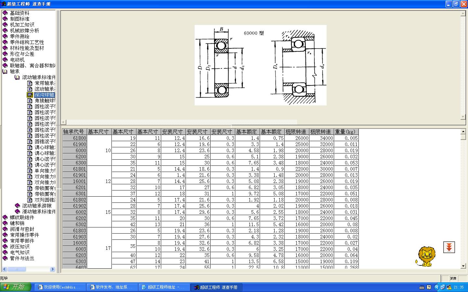
Task: Click the book icon beside 电气知识
Action: [x=5, y=252]
